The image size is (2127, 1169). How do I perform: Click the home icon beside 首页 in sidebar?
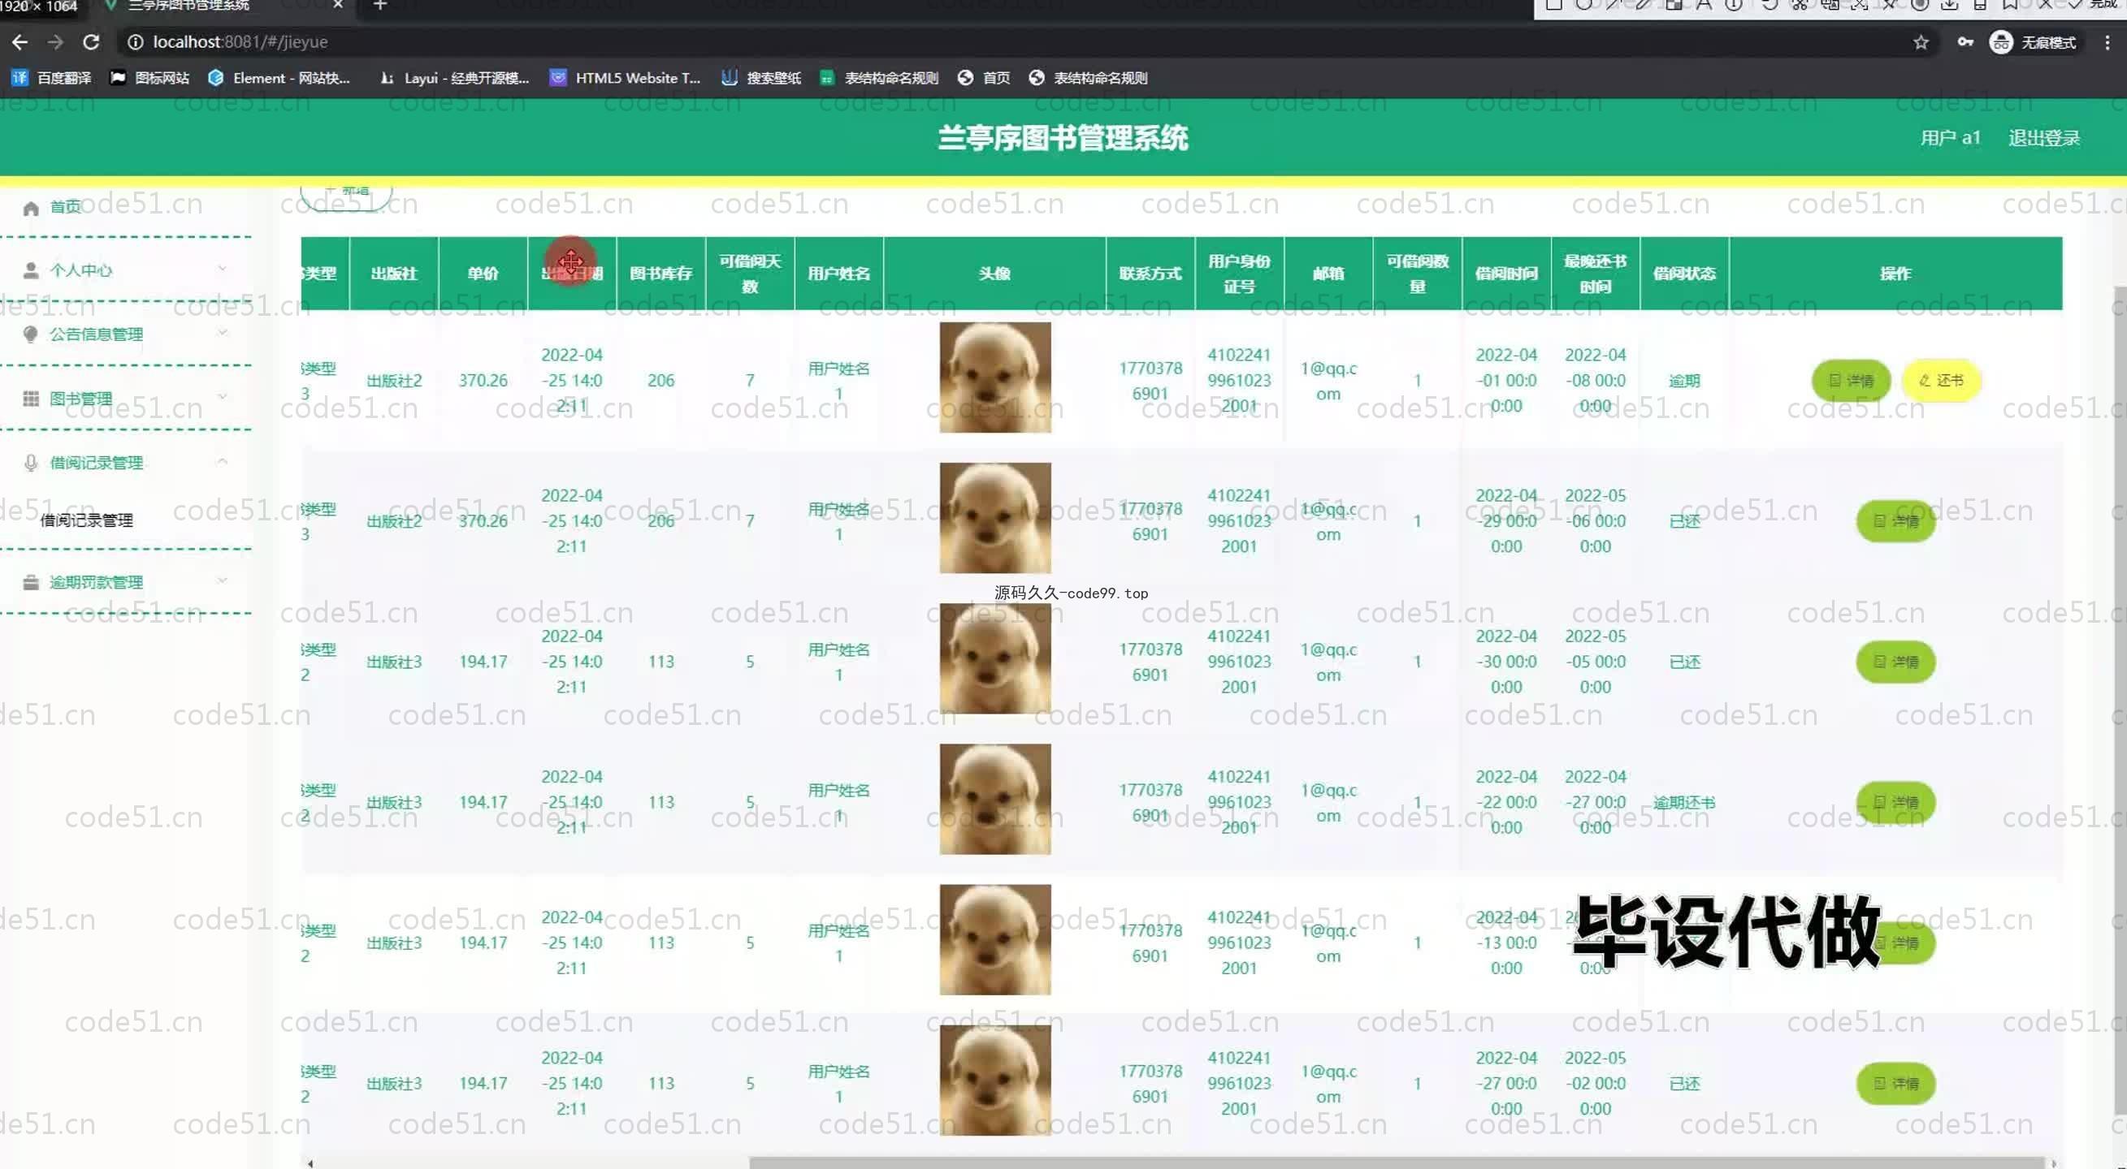[31, 208]
